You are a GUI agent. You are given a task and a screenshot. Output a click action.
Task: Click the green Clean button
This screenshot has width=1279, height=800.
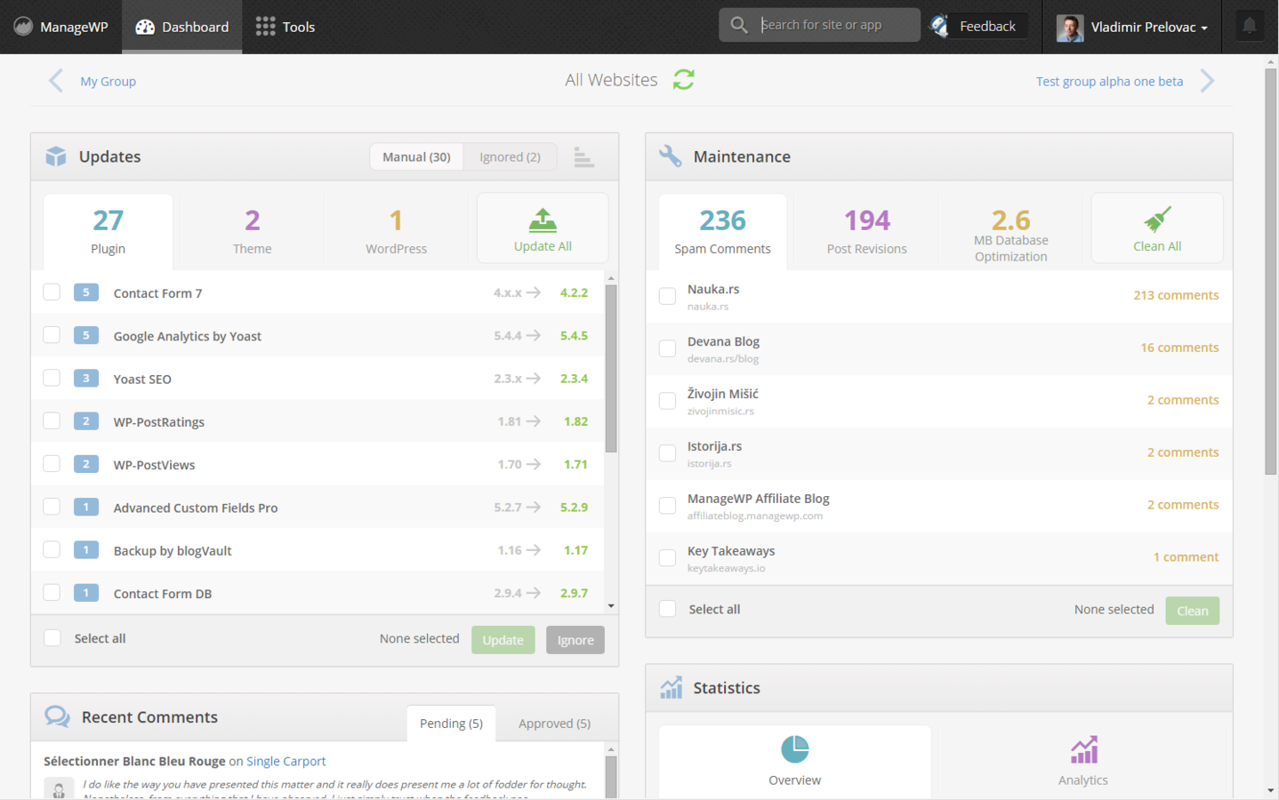click(1193, 611)
